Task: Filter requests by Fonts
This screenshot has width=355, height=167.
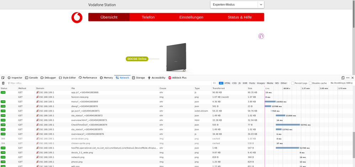Action: tap(252, 83)
